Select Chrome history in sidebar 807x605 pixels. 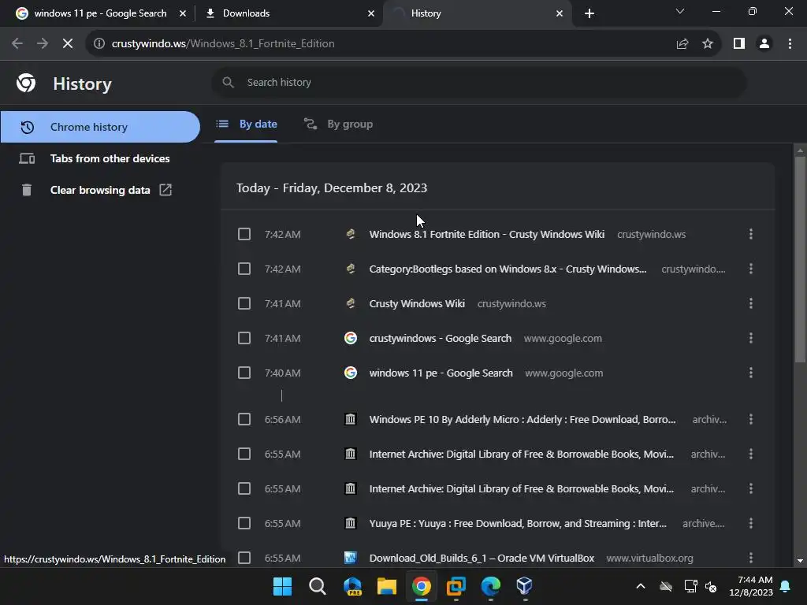100,127
